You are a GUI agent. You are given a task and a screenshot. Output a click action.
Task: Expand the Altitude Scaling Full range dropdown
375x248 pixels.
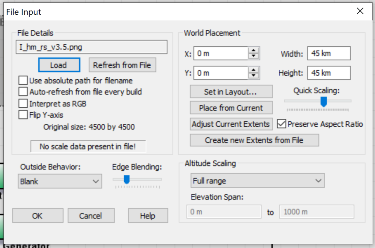point(258,181)
